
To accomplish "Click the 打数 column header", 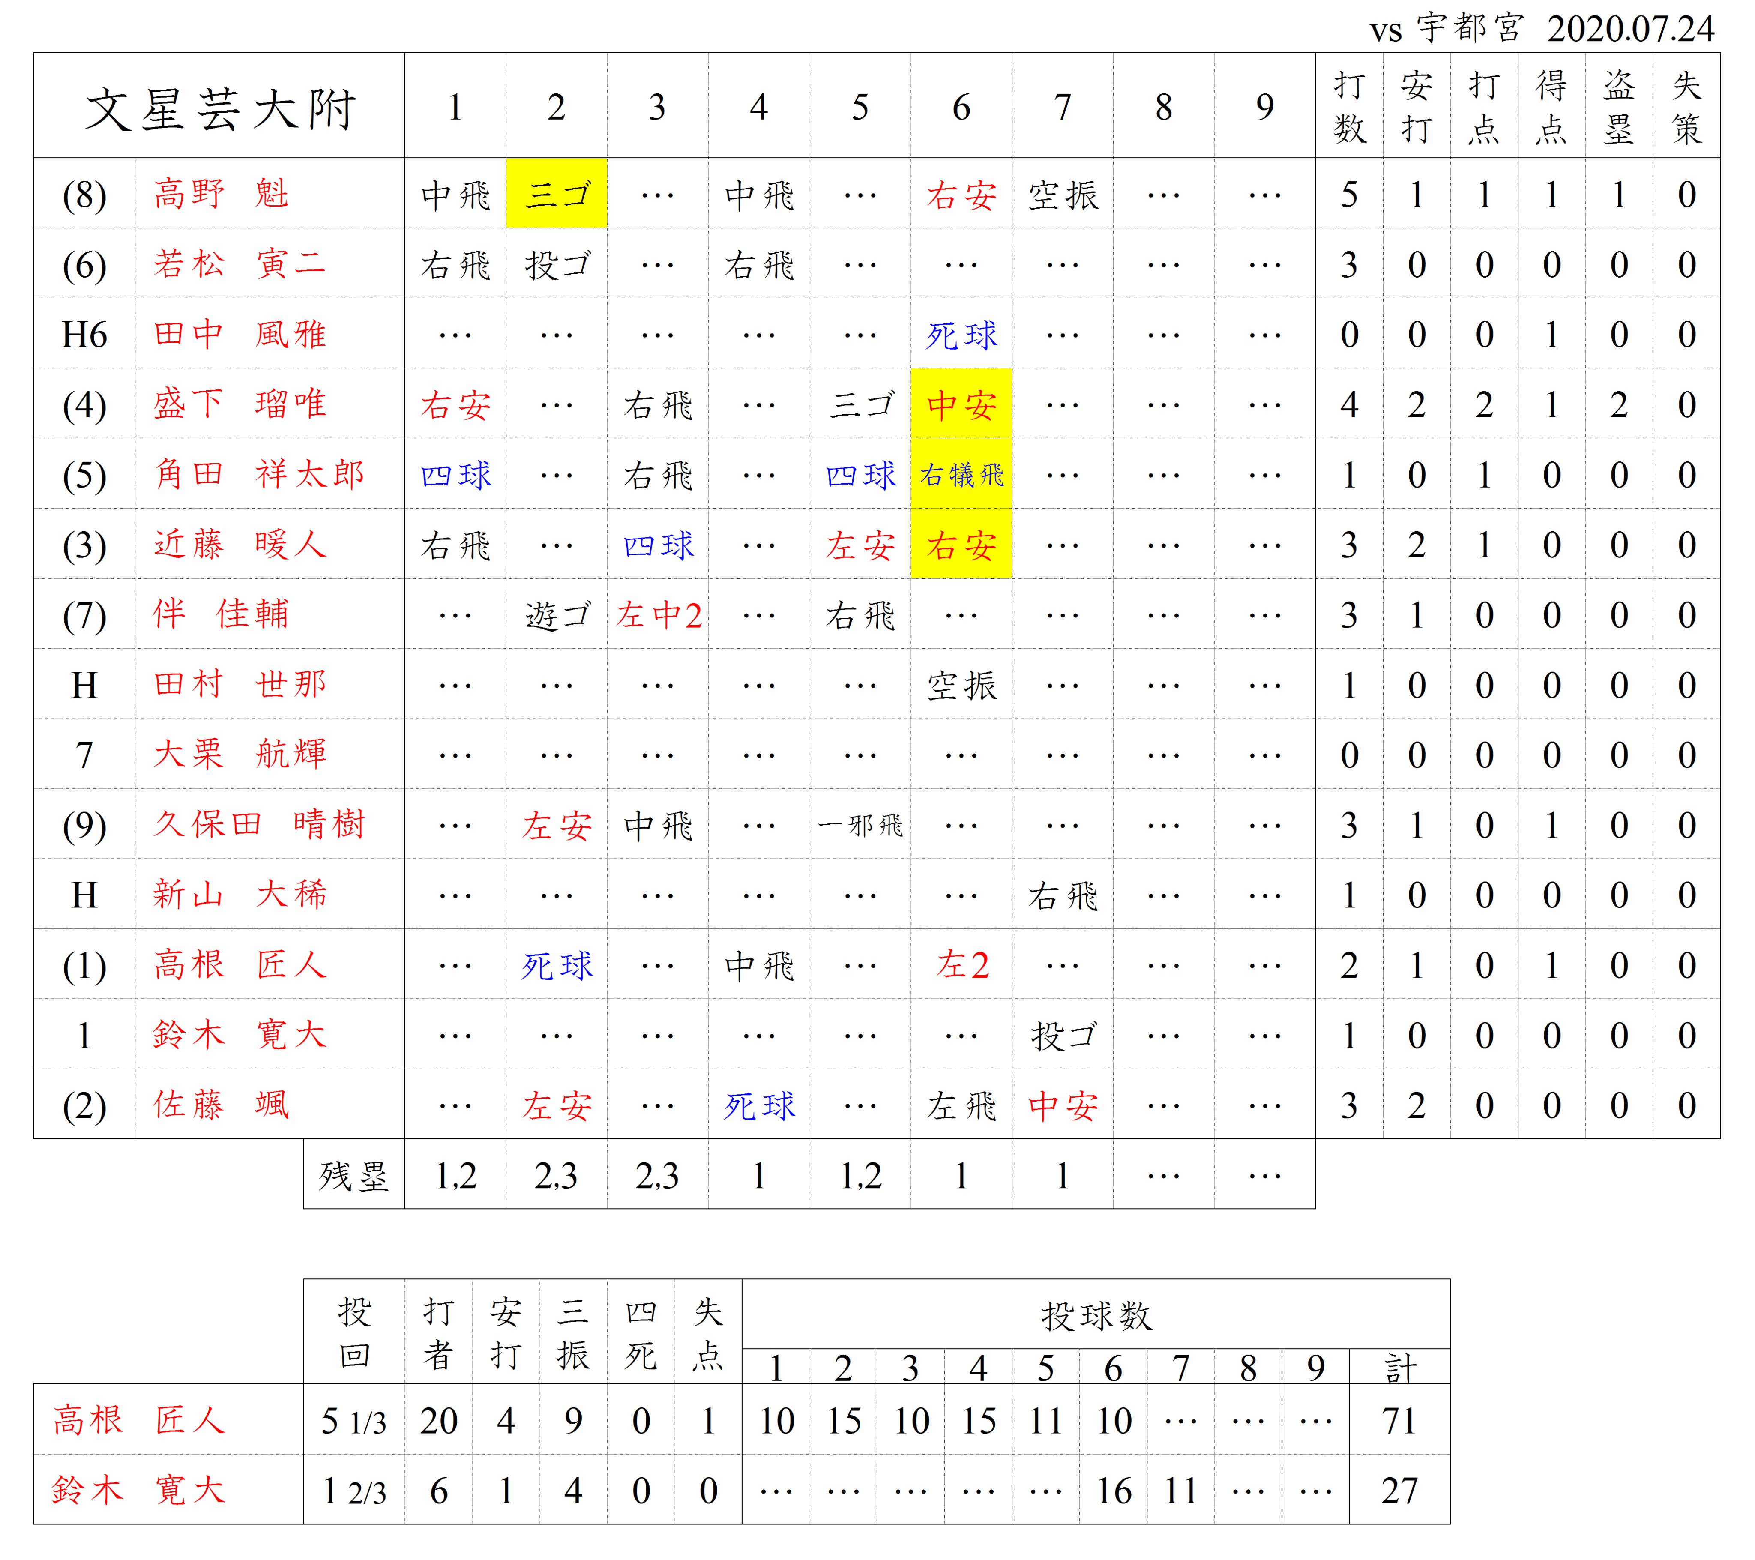I will tap(1349, 106).
